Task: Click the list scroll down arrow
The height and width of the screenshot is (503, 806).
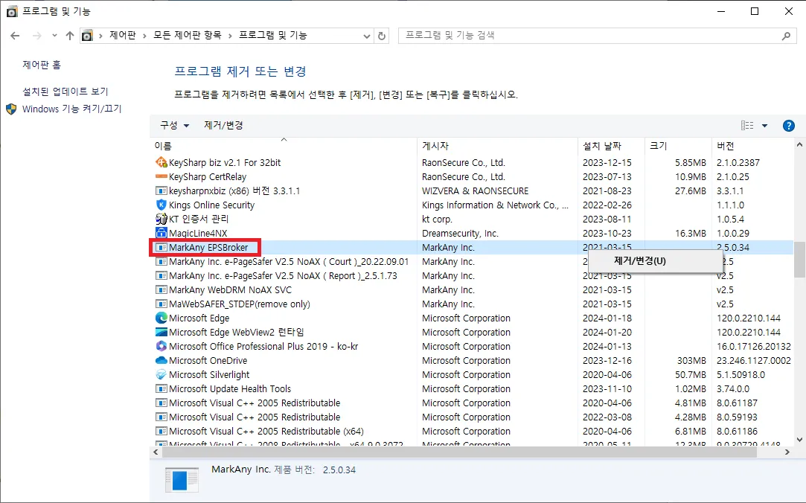Action: pyautogui.click(x=799, y=440)
